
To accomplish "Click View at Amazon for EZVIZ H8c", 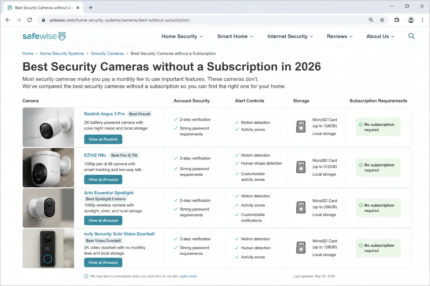I will click(x=103, y=180).
